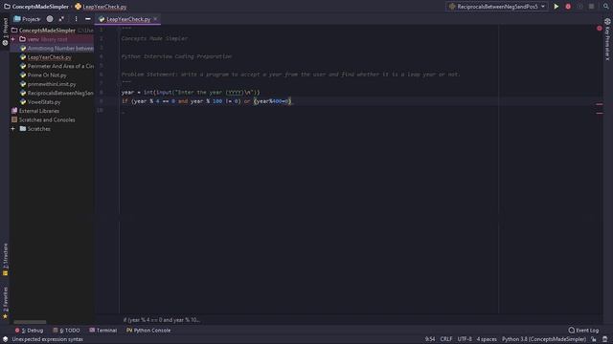Image resolution: width=613 pixels, height=344 pixels.
Task: Select Scratches and Consoles node
Action: coord(47,120)
